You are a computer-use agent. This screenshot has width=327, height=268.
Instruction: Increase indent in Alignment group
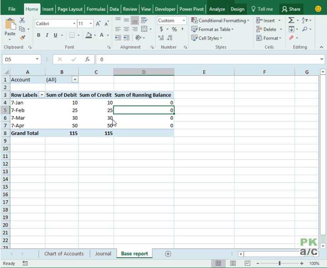pos(126,38)
